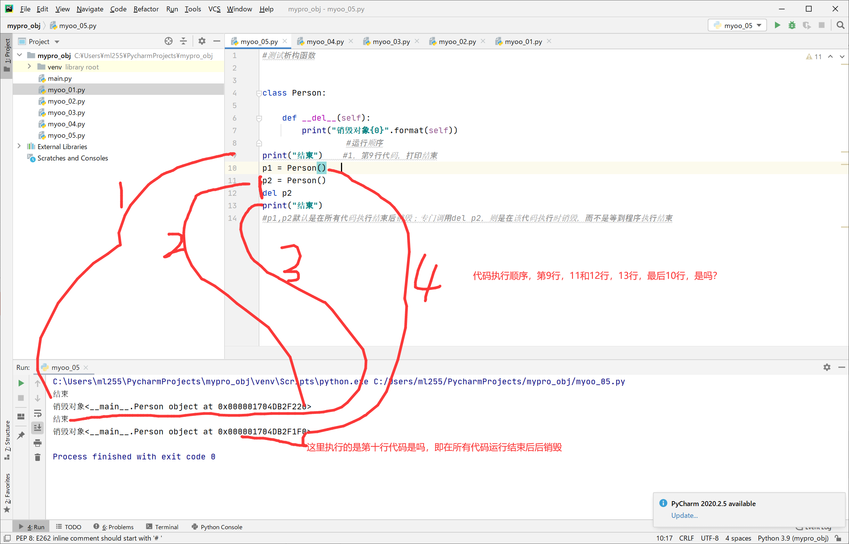This screenshot has width=849, height=544.
Task: Fold the __del__ method block
Action: pyautogui.click(x=259, y=118)
